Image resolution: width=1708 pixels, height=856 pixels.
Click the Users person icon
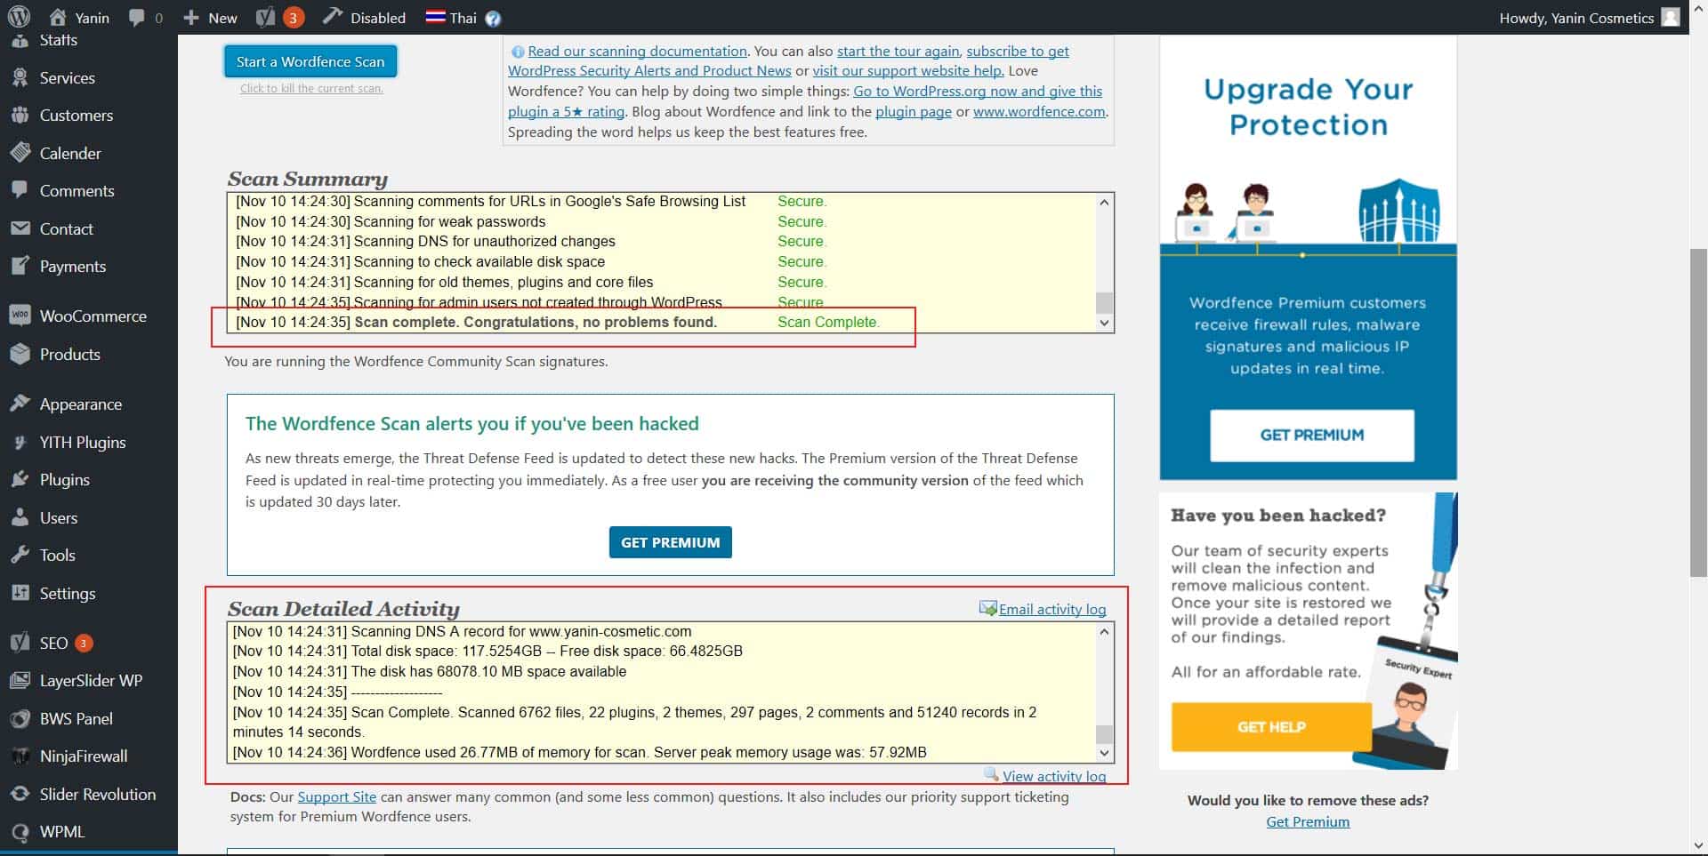pyautogui.click(x=20, y=517)
